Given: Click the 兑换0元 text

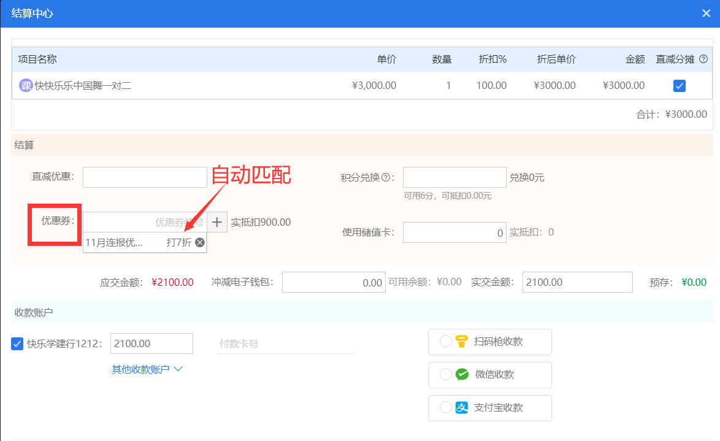Looking at the screenshot, I should click(527, 177).
